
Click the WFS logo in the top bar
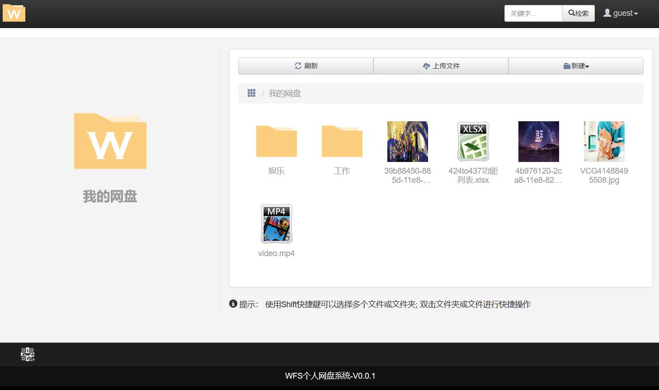tap(14, 13)
